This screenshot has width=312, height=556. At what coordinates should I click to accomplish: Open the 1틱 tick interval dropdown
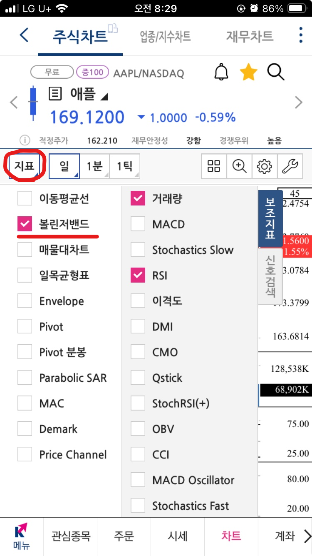pos(125,166)
